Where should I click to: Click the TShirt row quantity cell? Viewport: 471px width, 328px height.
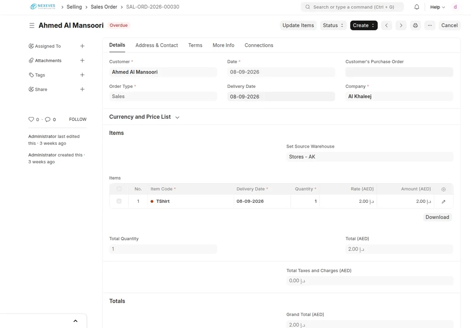305,201
